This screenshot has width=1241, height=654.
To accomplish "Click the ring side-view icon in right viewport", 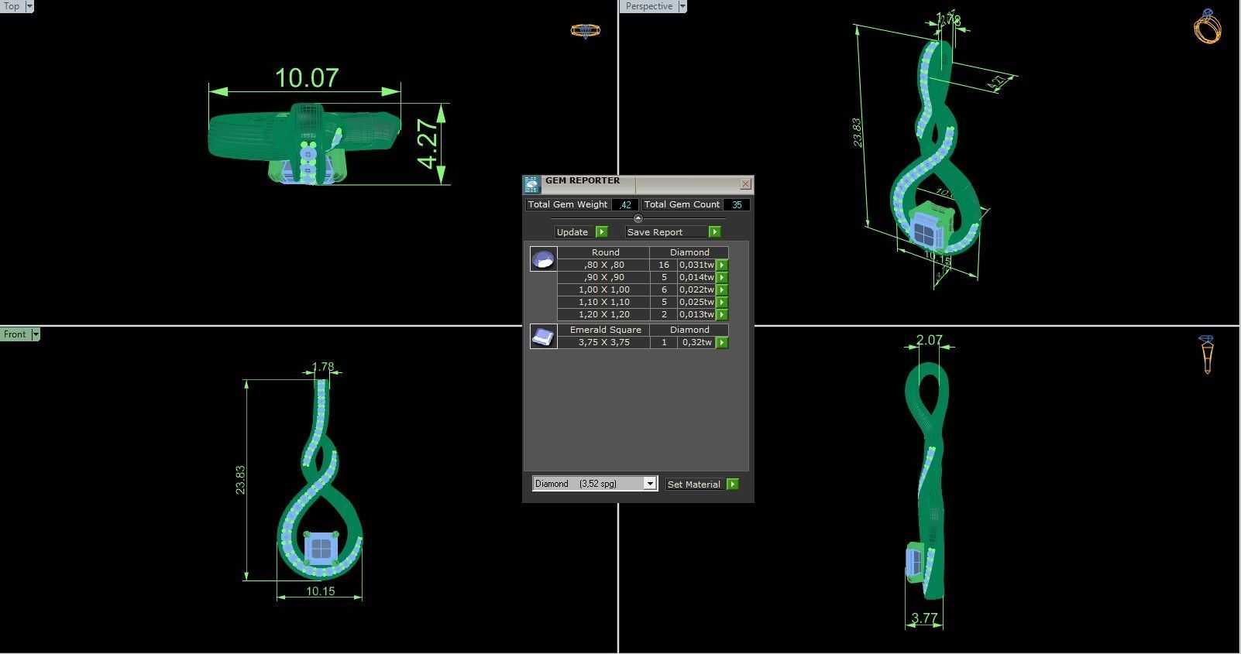I will [x=1207, y=355].
